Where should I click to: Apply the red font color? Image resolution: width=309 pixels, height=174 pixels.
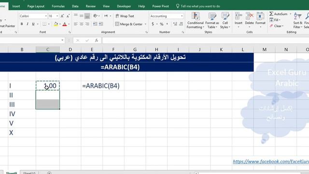click(65, 24)
